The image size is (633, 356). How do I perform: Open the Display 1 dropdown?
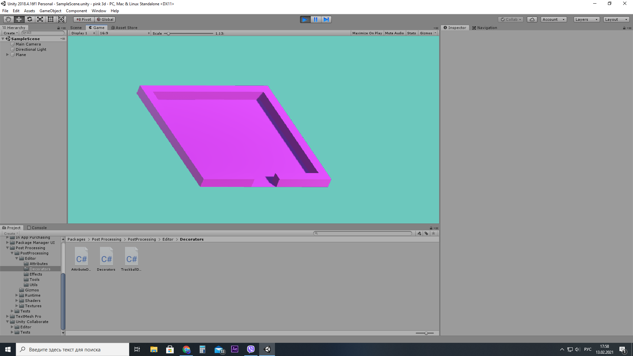pyautogui.click(x=83, y=33)
